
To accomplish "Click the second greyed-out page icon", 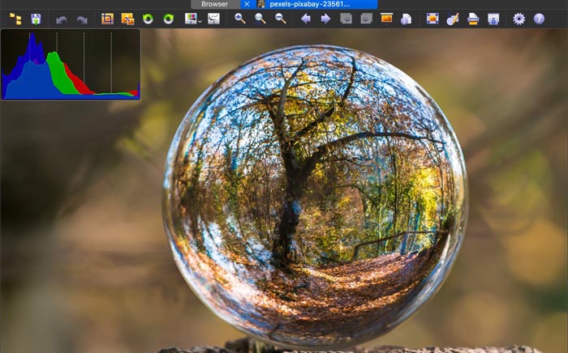I will [366, 19].
